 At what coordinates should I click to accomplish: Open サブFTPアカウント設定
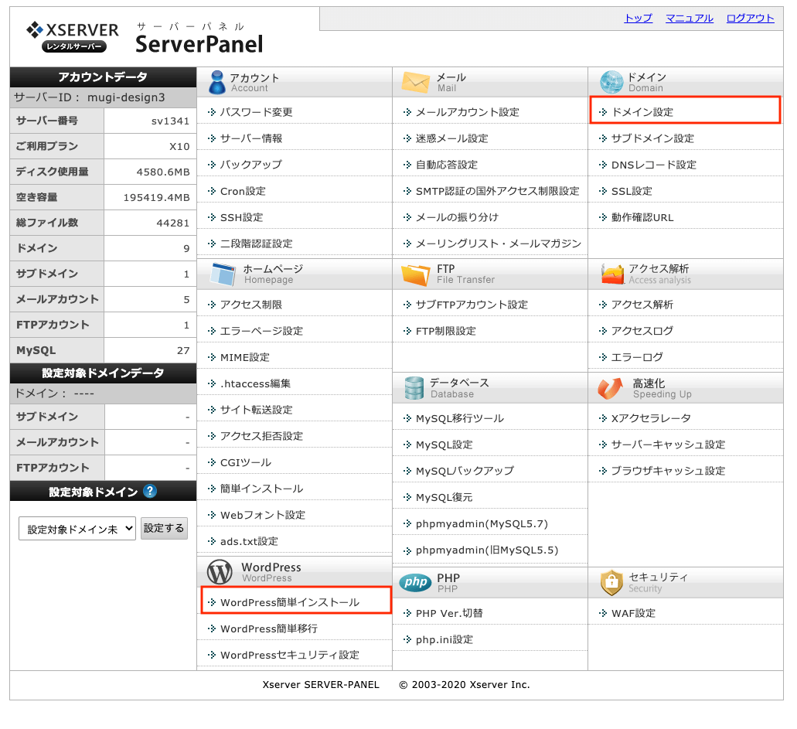coord(472,305)
